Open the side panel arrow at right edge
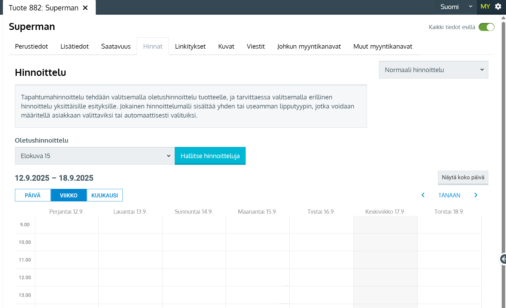The image size is (506, 308). (503, 259)
